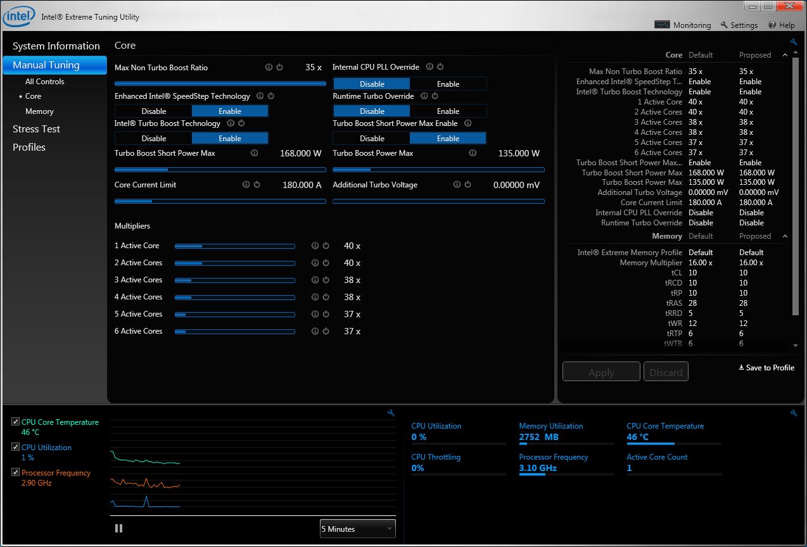807x547 pixels.
Task: Open System Information section
Action: coord(56,46)
